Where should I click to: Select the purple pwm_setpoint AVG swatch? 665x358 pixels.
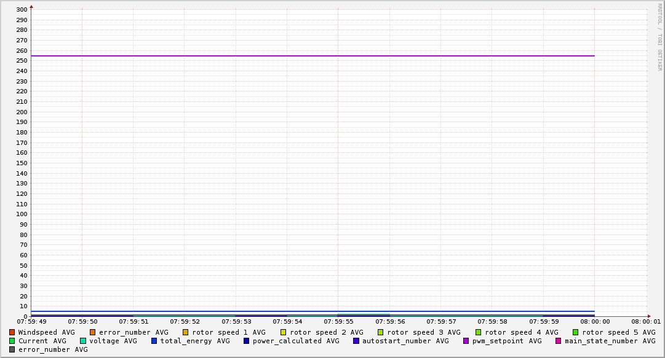466,341
